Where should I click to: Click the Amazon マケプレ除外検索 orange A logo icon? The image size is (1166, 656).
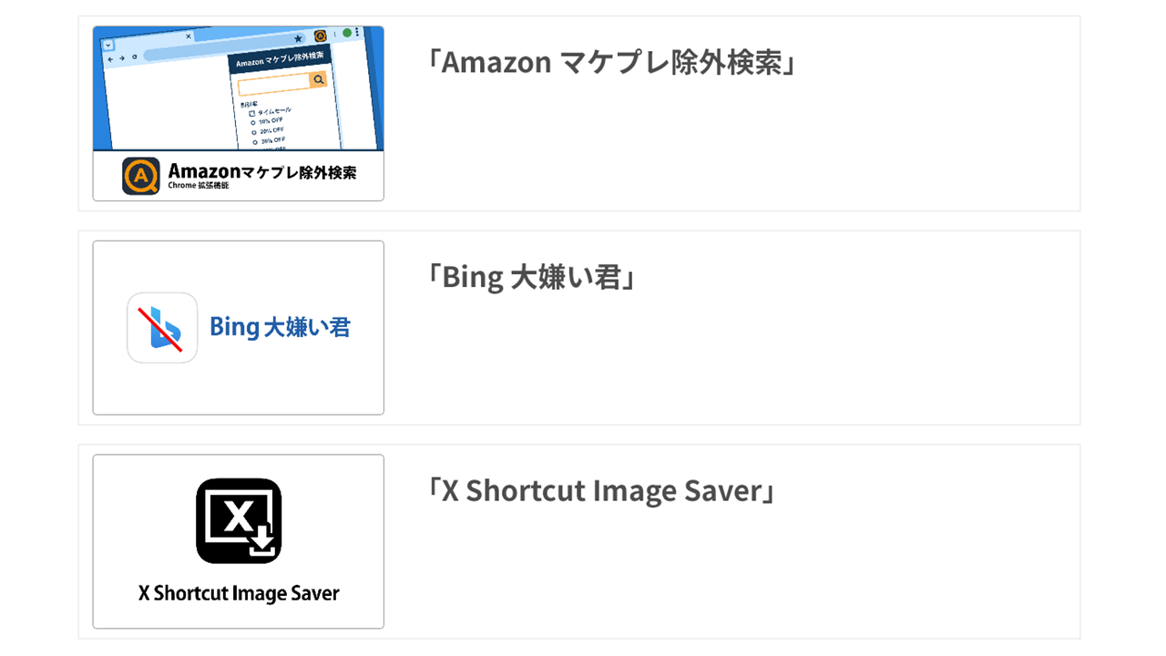point(141,176)
